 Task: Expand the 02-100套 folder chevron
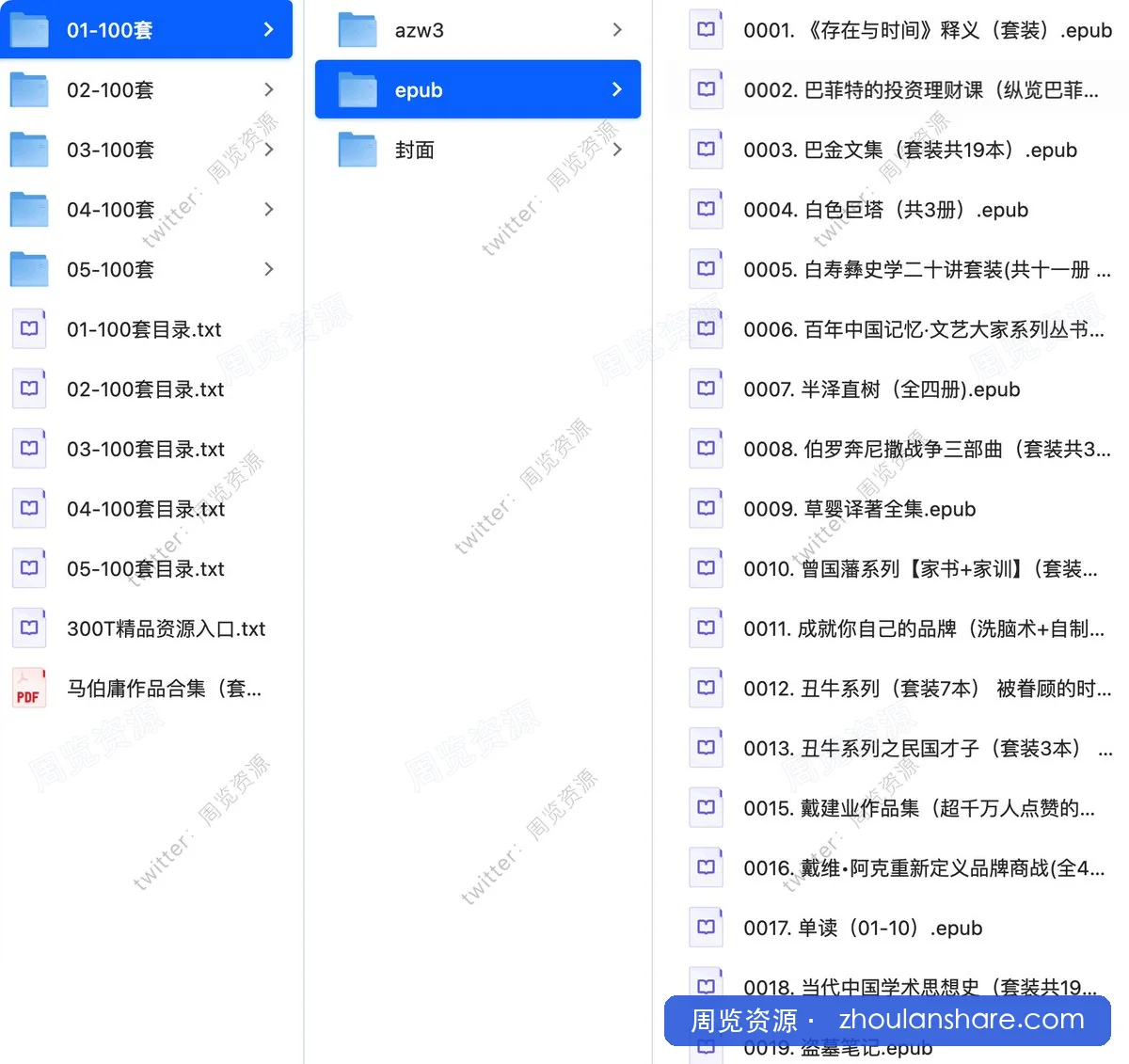coord(268,90)
